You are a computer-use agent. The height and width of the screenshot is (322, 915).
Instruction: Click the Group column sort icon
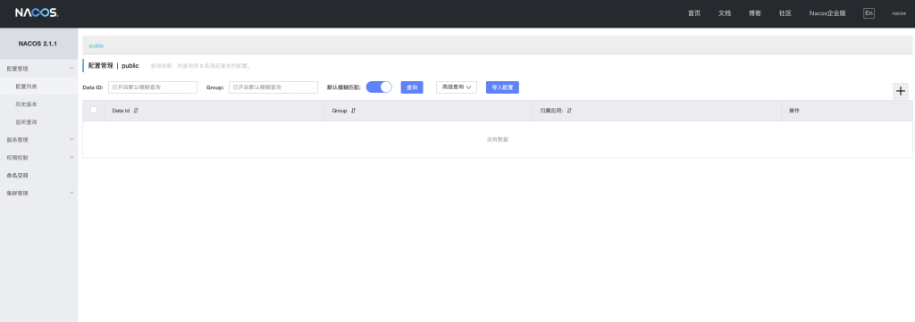click(354, 111)
